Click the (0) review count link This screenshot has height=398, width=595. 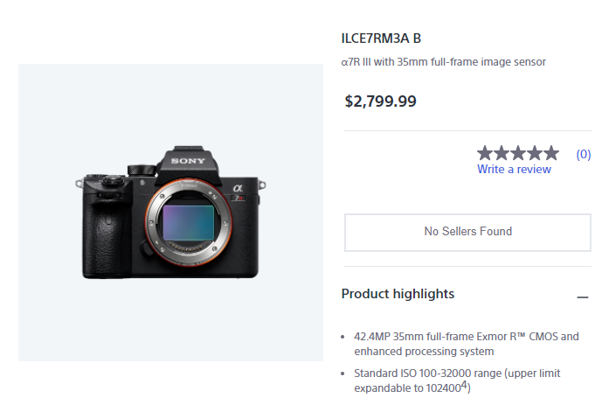(583, 154)
